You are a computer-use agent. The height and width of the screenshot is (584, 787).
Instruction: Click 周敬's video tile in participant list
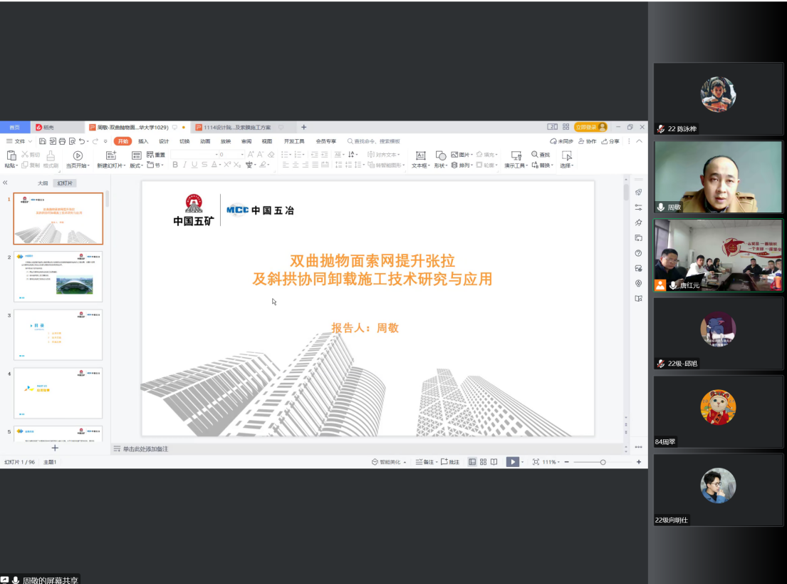pyautogui.click(x=718, y=177)
